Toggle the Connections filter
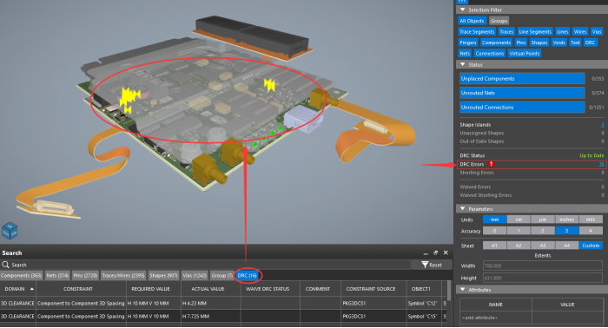This screenshot has width=608, height=328. click(x=489, y=54)
